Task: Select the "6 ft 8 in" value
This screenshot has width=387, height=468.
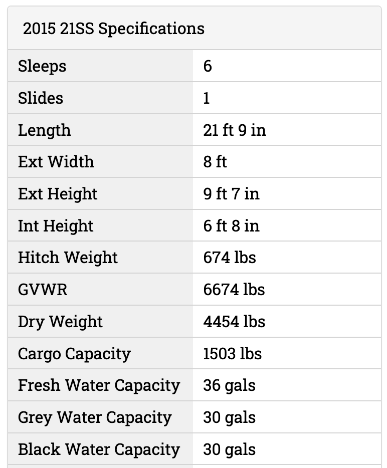Action: 231,226
